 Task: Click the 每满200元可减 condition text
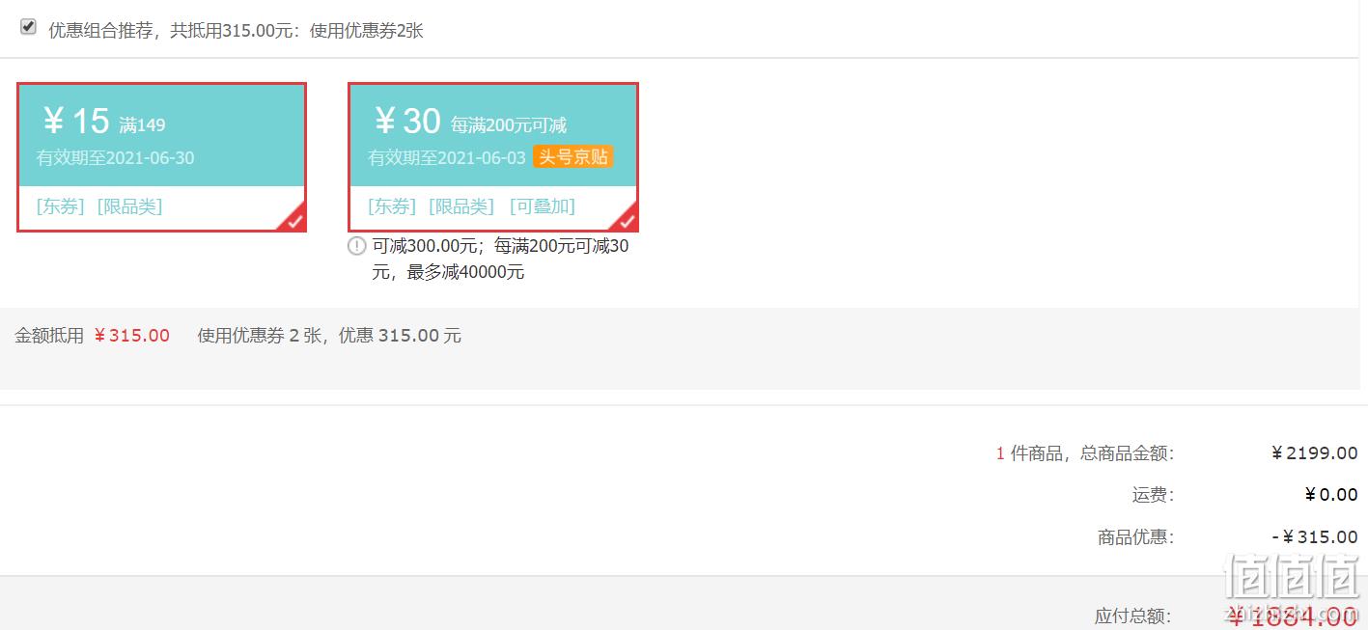pos(509,125)
